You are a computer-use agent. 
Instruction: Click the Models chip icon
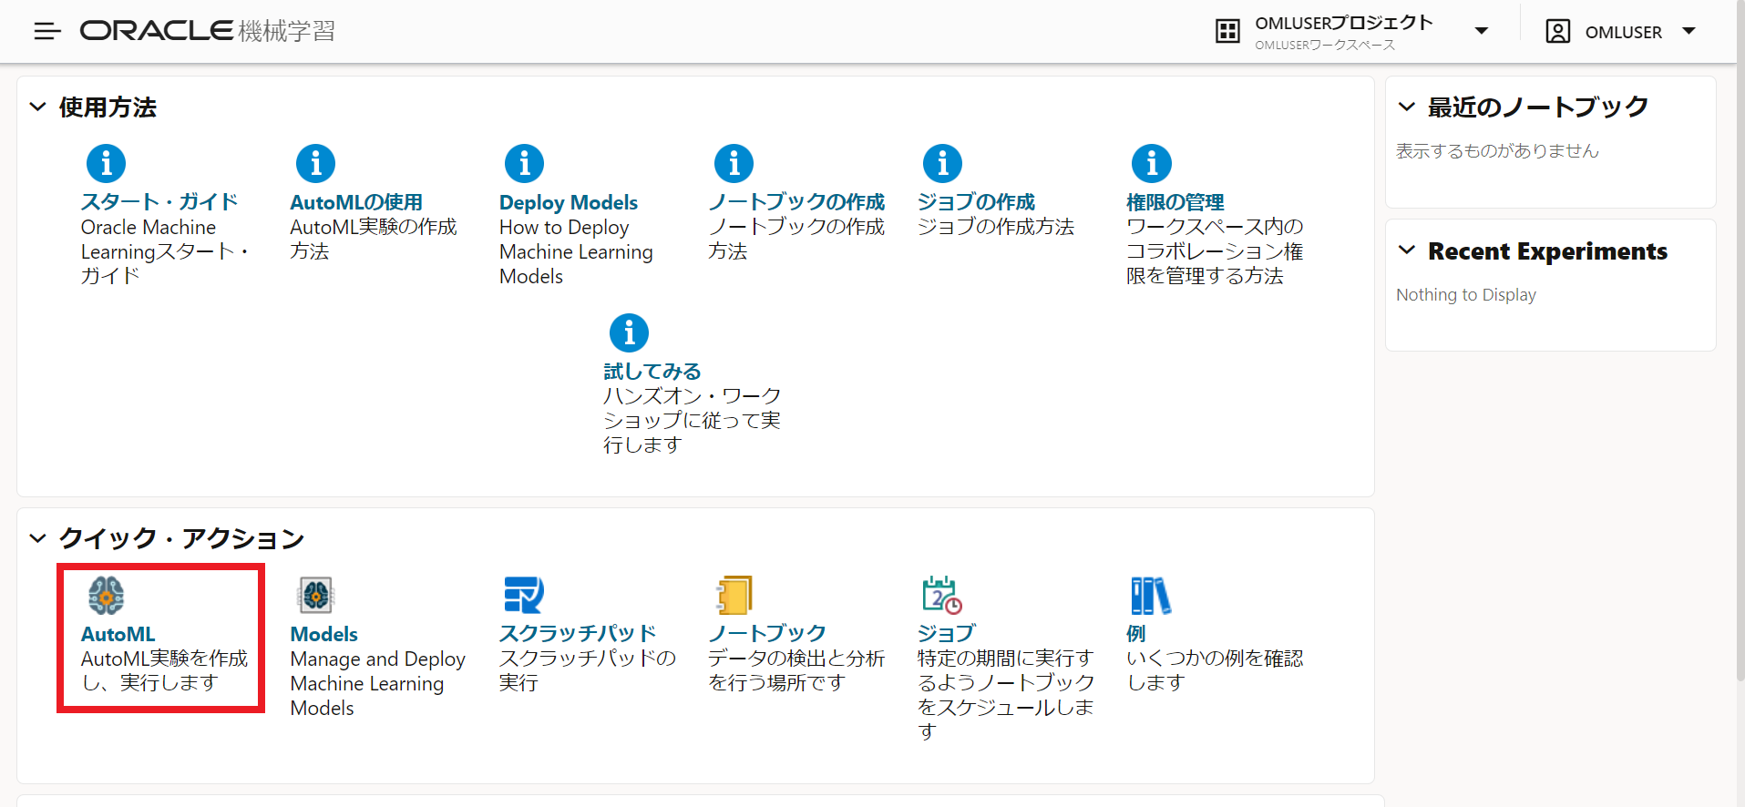coord(315,596)
